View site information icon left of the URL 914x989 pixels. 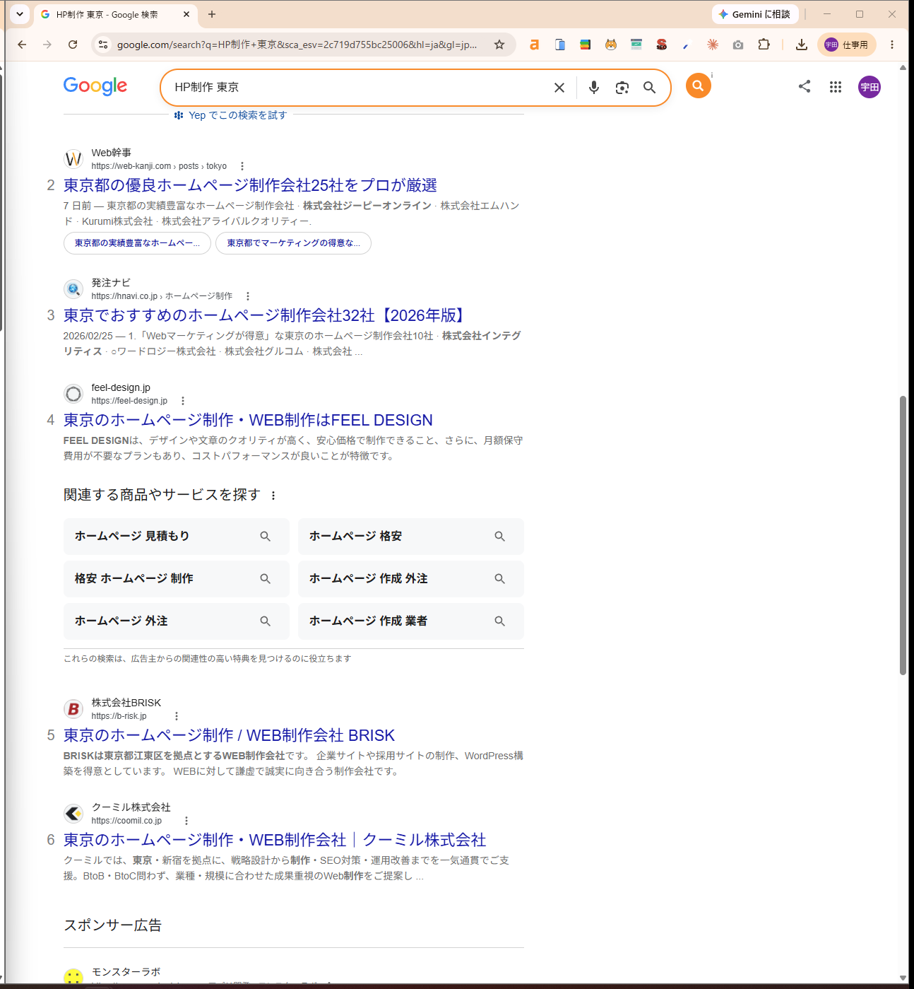pos(103,45)
